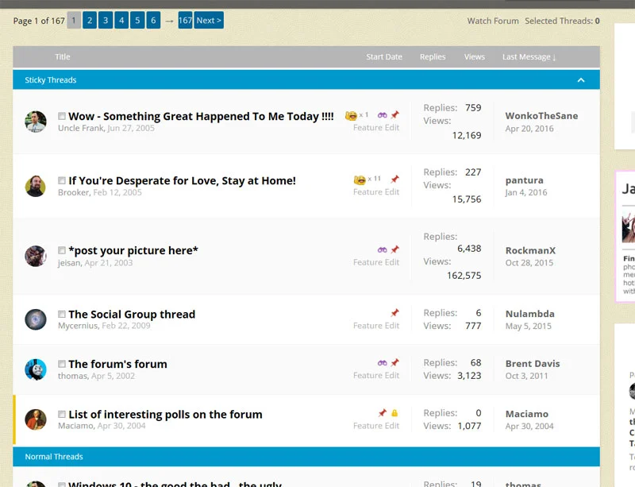The image size is (635, 487).
Task: Click lock icon on interesting polls thread
Action: click(394, 413)
